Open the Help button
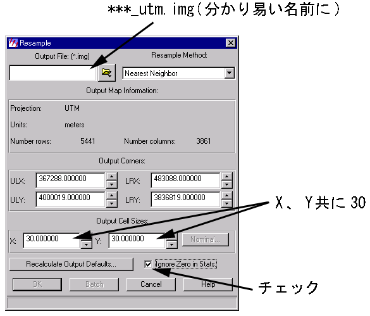The width and height of the screenshot is (370, 316). coord(208,284)
